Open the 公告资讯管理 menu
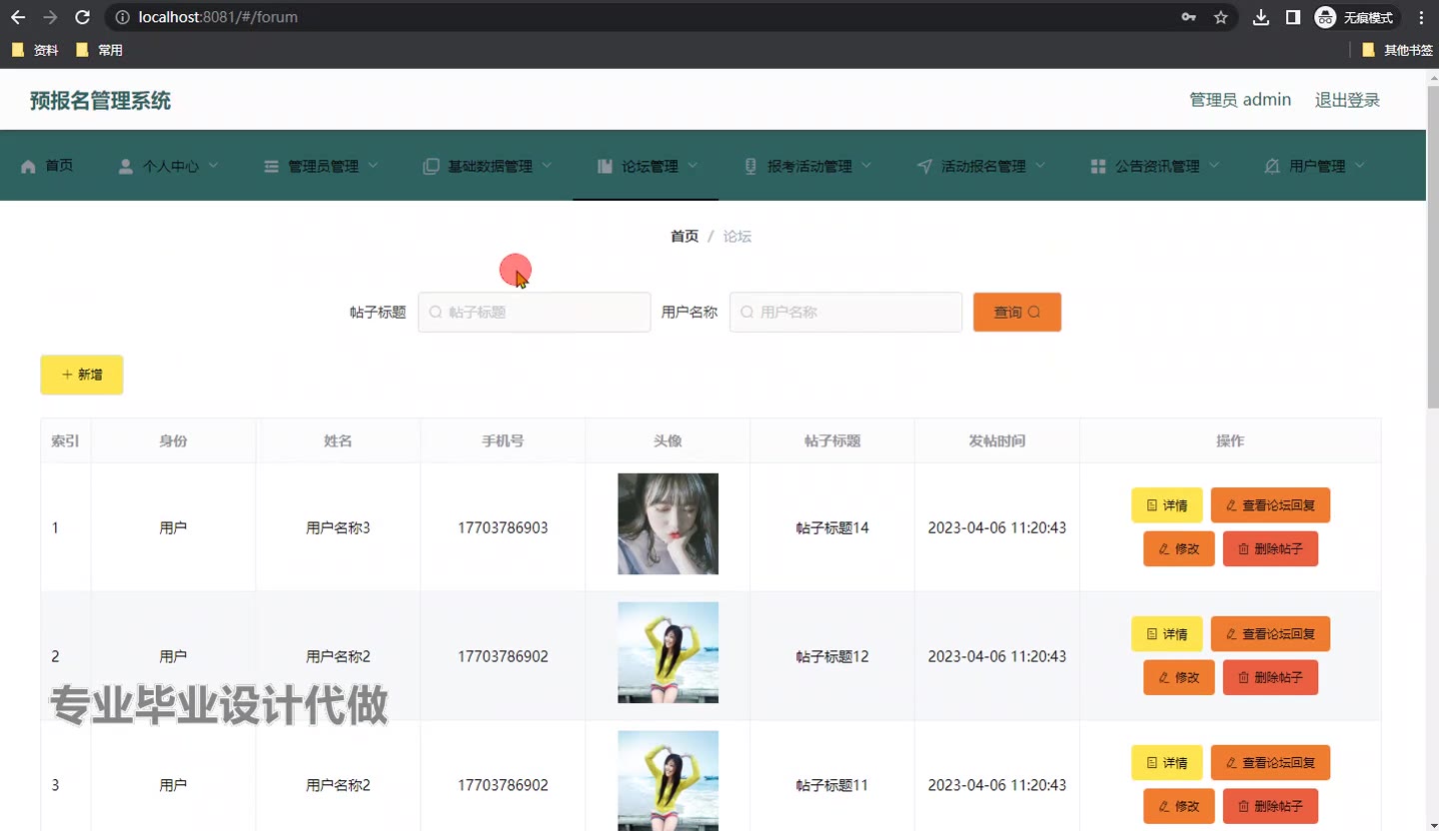 click(x=1155, y=166)
